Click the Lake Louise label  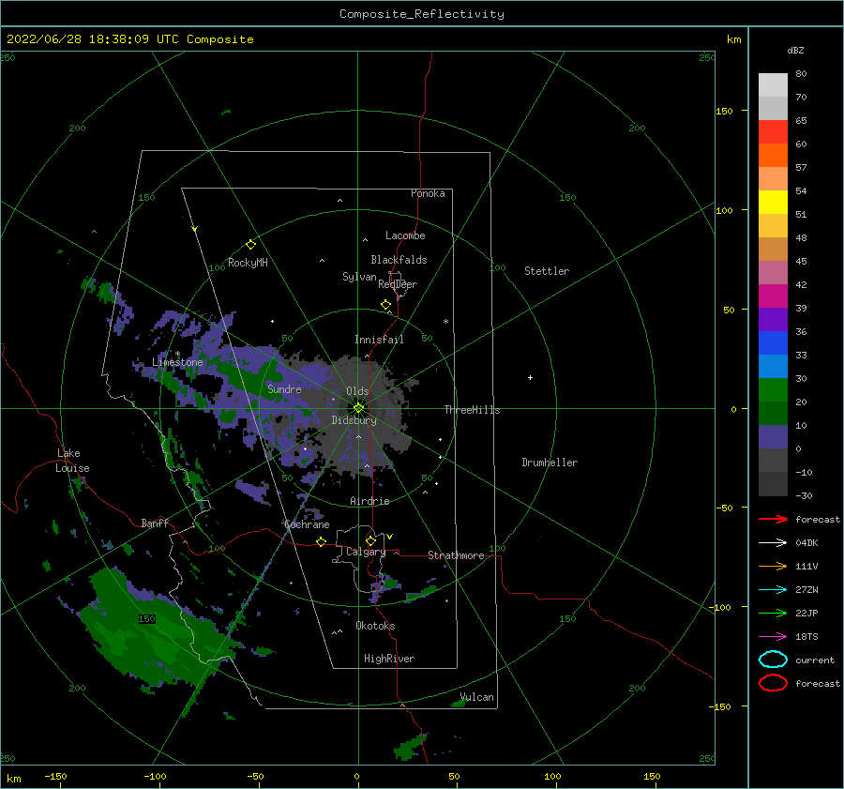(72, 461)
